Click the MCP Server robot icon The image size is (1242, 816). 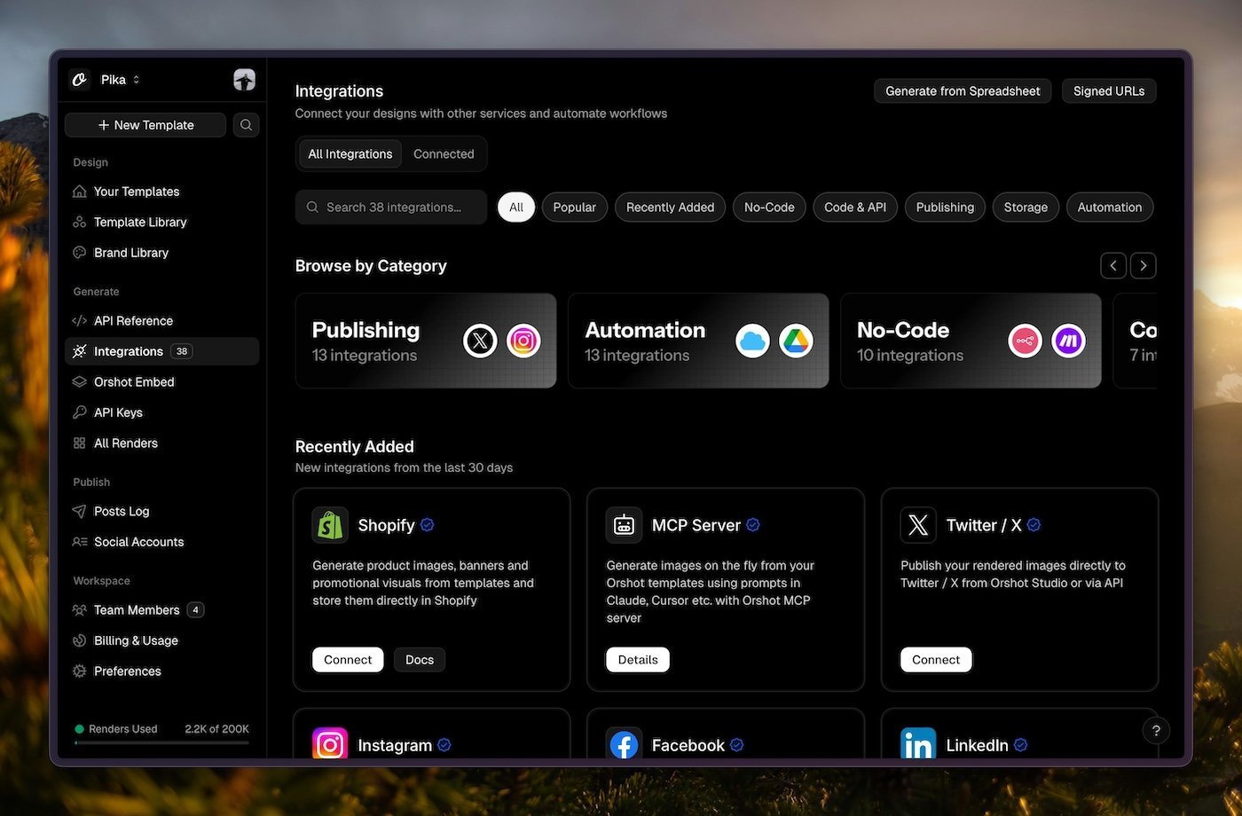(624, 525)
